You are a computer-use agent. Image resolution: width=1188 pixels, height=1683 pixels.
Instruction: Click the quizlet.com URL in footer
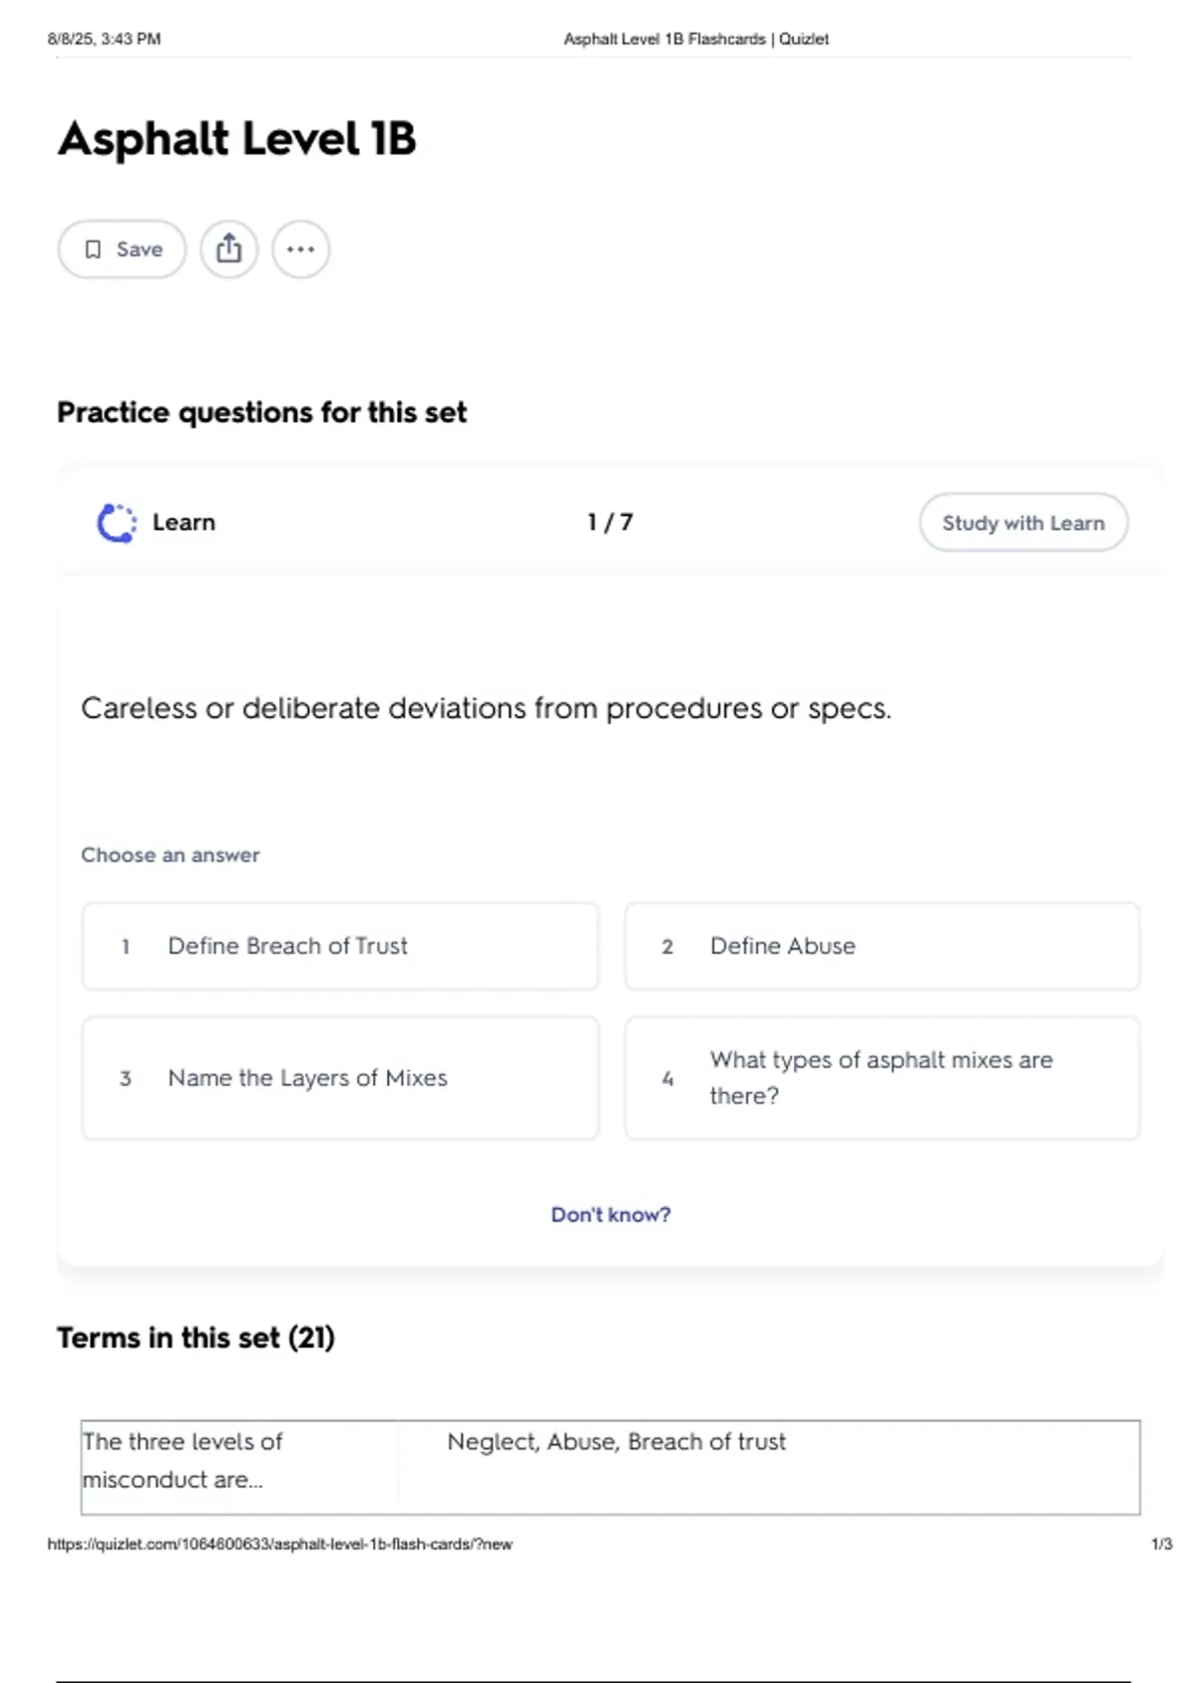pyautogui.click(x=280, y=1544)
